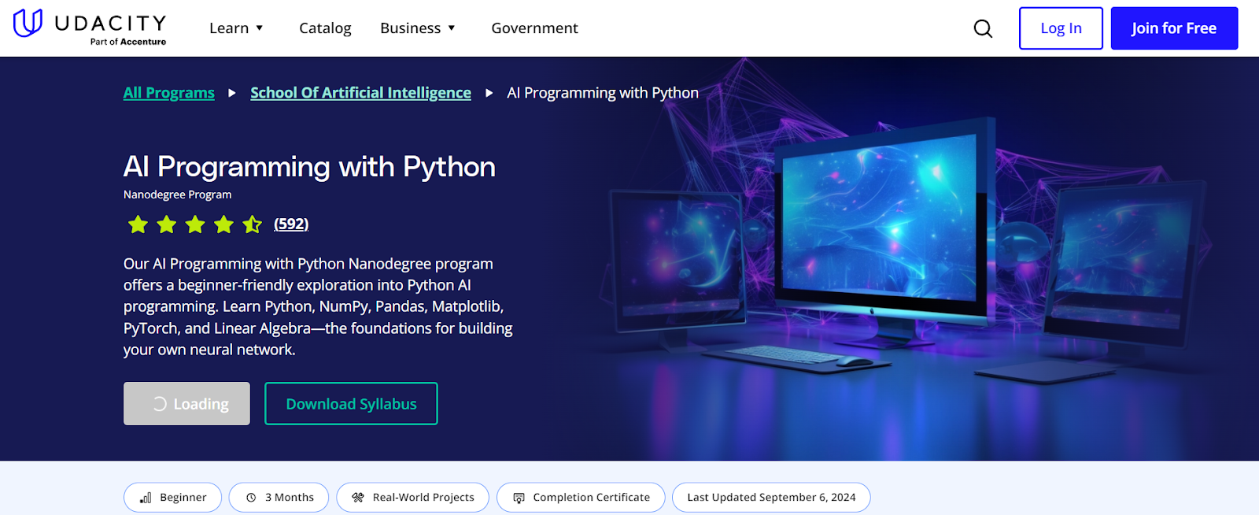Click the certificate icon beside Completion Certificate
The height and width of the screenshot is (515, 1259).
(519, 498)
